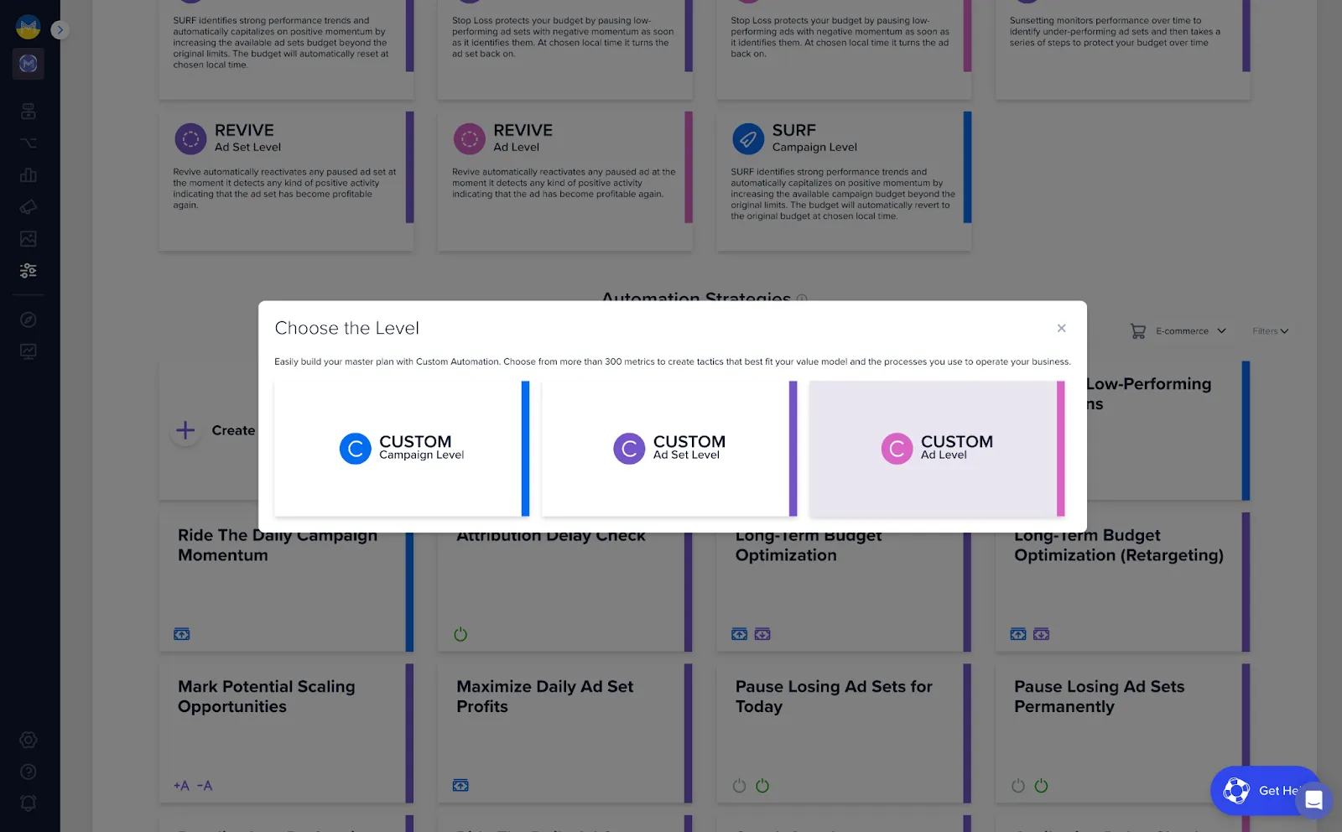Click budget icon on Maximize Daily Ad Set Profits
This screenshot has height=832, width=1342.
(460, 786)
